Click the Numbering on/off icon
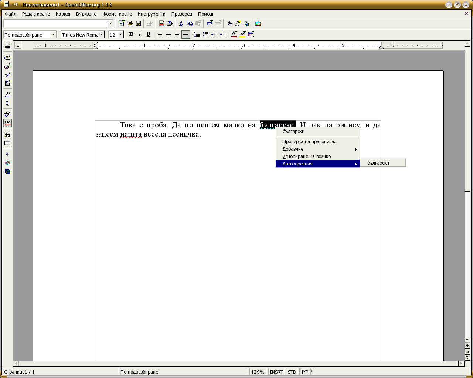The height and width of the screenshot is (378, 473). [x=197, y=35]
